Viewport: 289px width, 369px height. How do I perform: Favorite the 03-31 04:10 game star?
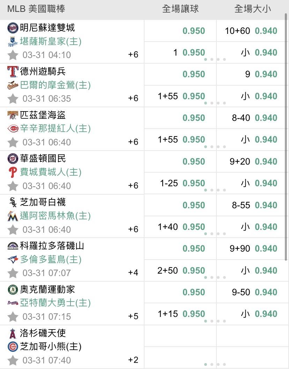(x=13, y=55)
